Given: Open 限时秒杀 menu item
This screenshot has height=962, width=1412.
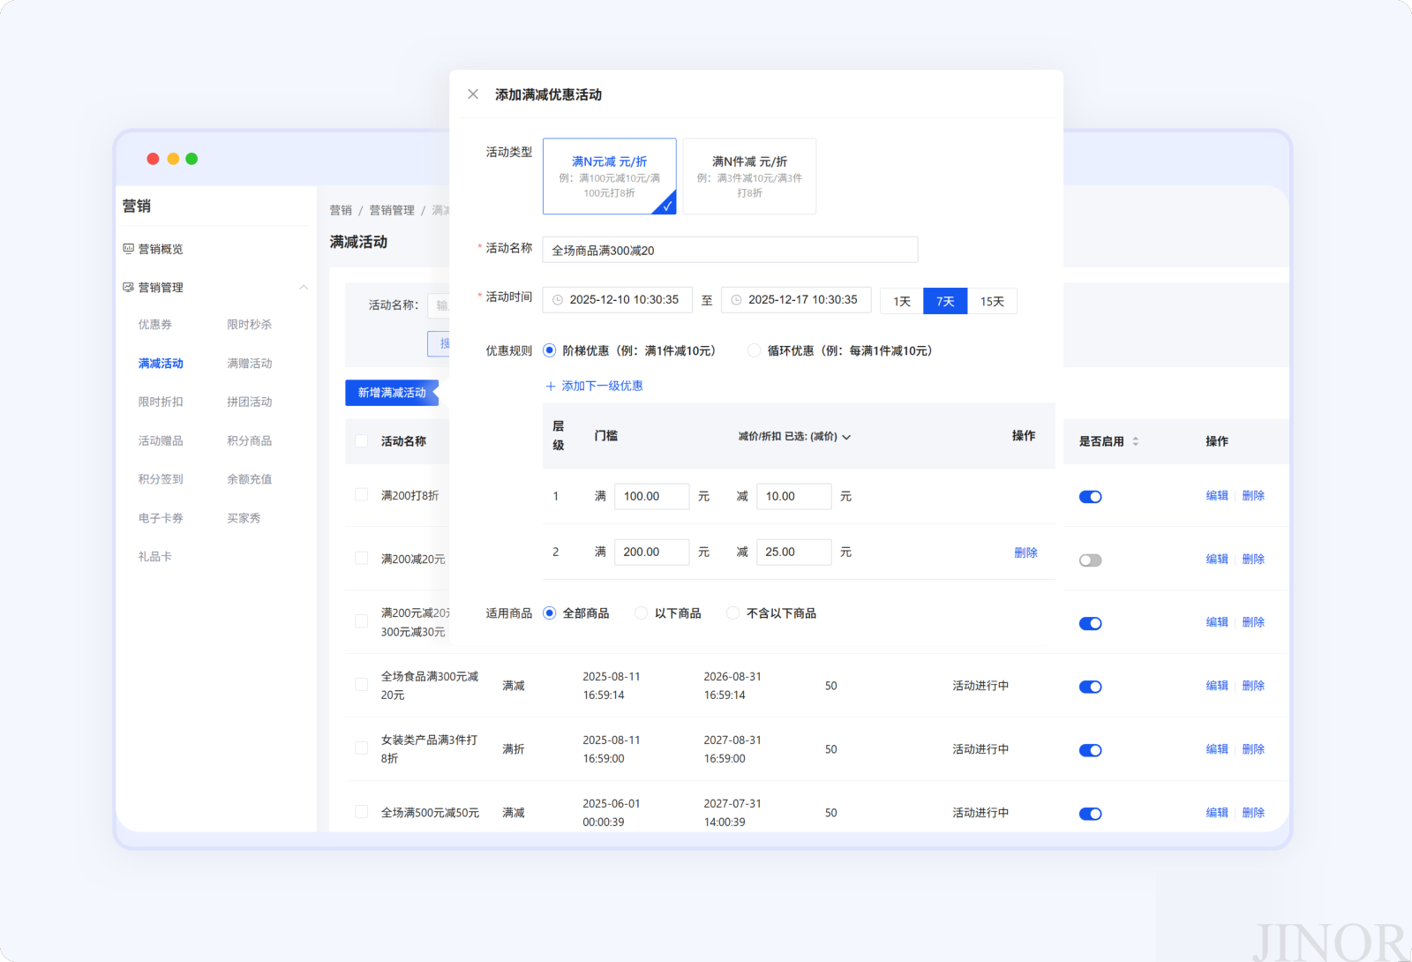Looking at the screenshot, I should pyautogui.click(x=250, y=325).
